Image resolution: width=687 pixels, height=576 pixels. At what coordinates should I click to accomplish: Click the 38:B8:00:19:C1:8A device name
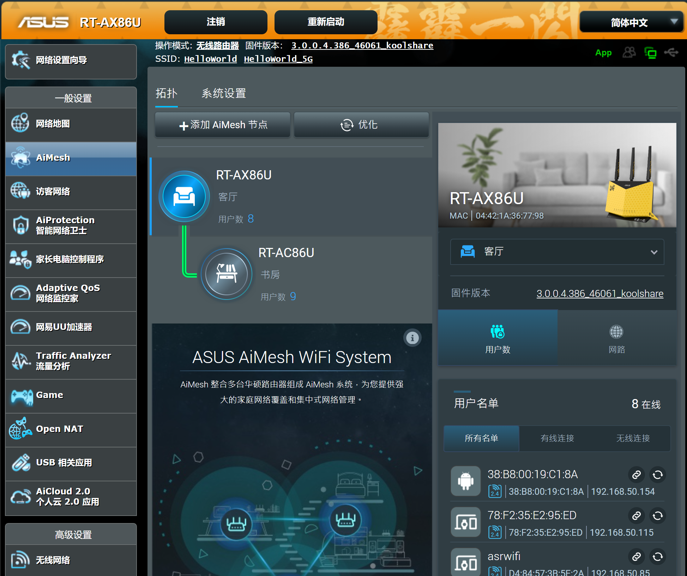[532, 474]
